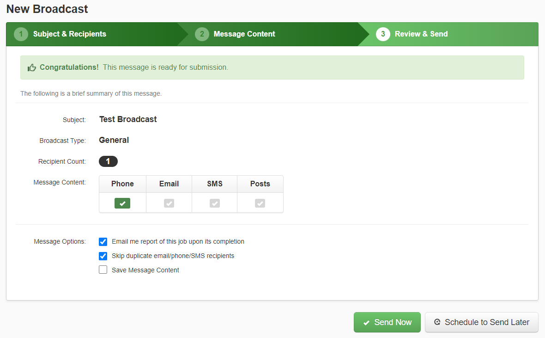Viewport: 545px width, 338px height.
Task: Open the Message Content step
Action: click(244, 34)
